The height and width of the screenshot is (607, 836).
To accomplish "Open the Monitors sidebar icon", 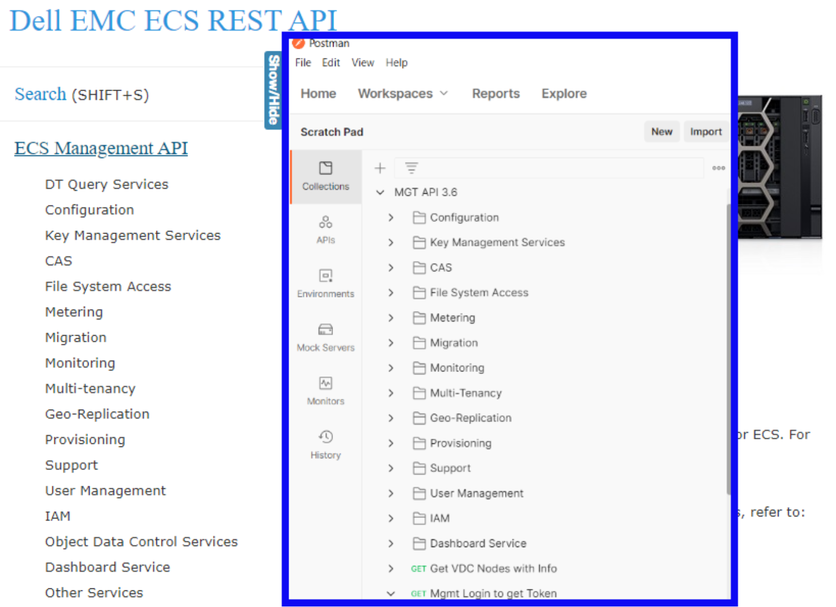I will coord(325,391).
